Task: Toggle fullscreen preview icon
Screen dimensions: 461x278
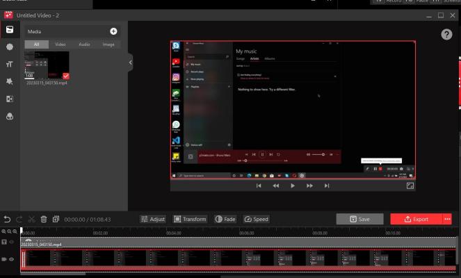Action: (x=410, y=186)
